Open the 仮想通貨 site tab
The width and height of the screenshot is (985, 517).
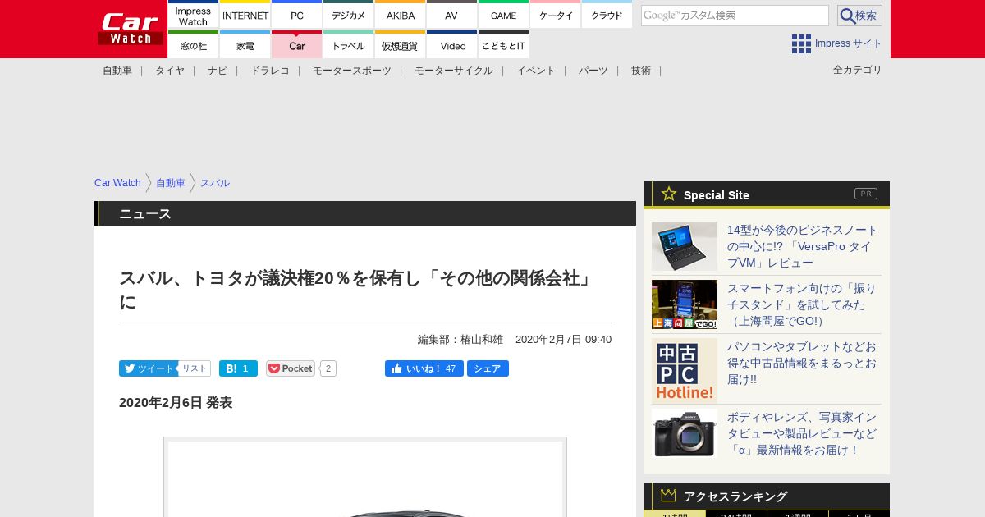[x=401, y=45]
